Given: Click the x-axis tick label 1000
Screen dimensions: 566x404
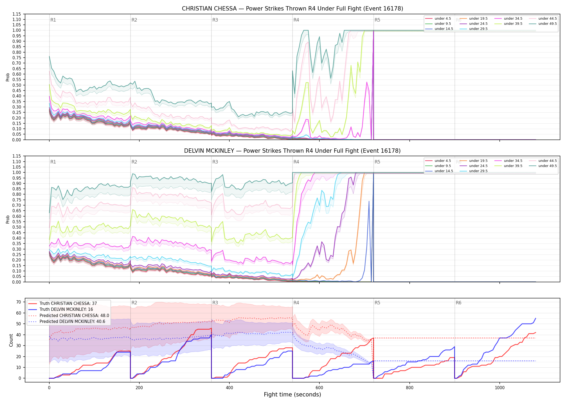Looking at the screenshot, I should pyautogui.click(x=500, y=388).
